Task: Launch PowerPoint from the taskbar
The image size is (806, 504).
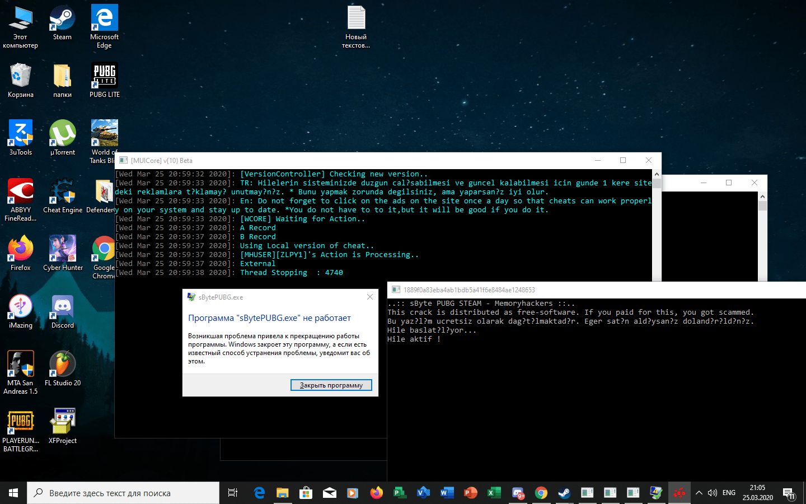Action: pyautogui.click(x=470, y=493)
